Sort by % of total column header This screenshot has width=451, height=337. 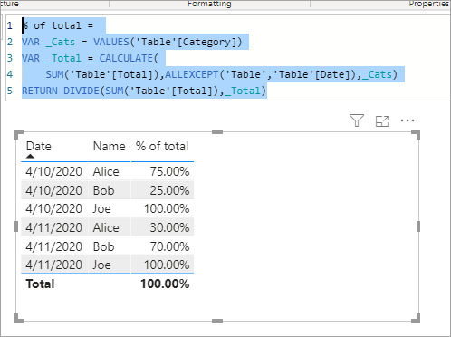tap(162, 146)
